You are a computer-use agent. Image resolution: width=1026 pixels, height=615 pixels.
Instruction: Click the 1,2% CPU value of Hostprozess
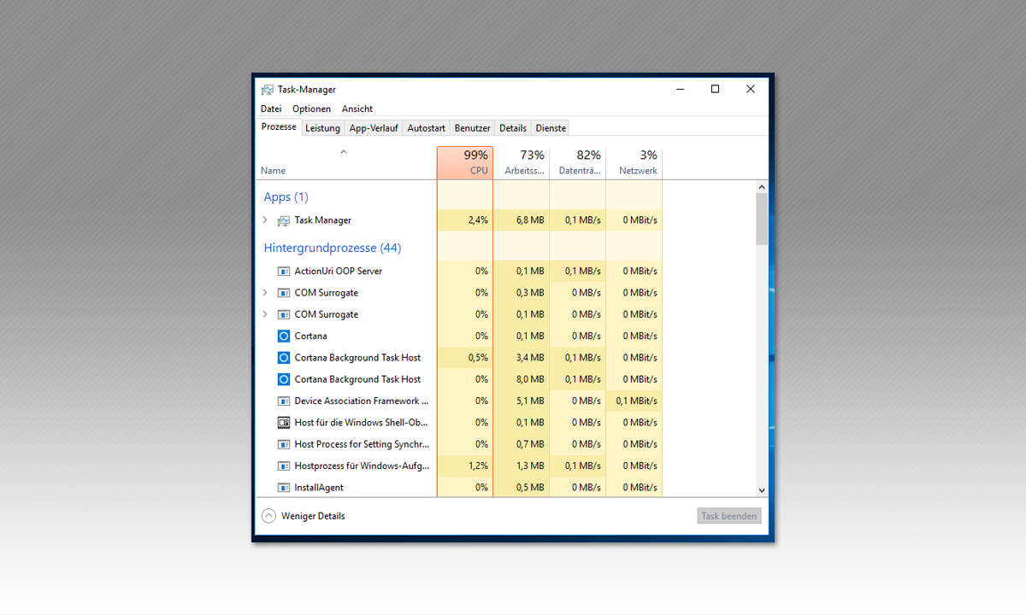point(478,466)
